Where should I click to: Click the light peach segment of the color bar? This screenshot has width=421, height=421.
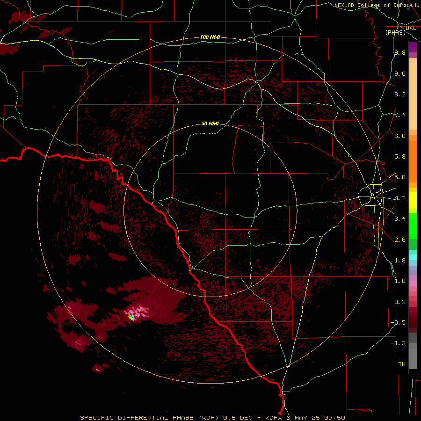tap(413, 96)
